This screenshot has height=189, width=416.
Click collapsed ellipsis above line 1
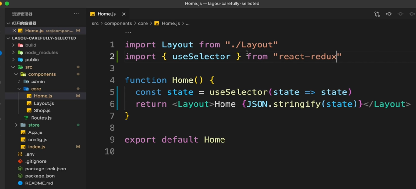tap(128, 33)
